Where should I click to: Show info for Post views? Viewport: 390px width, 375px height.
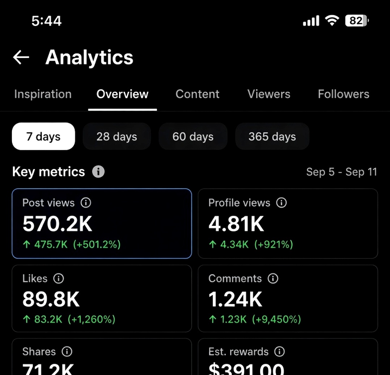point(86,203)
